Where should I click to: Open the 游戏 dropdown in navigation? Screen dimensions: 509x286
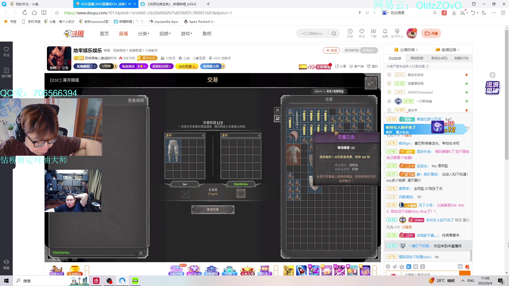(186, 34)
